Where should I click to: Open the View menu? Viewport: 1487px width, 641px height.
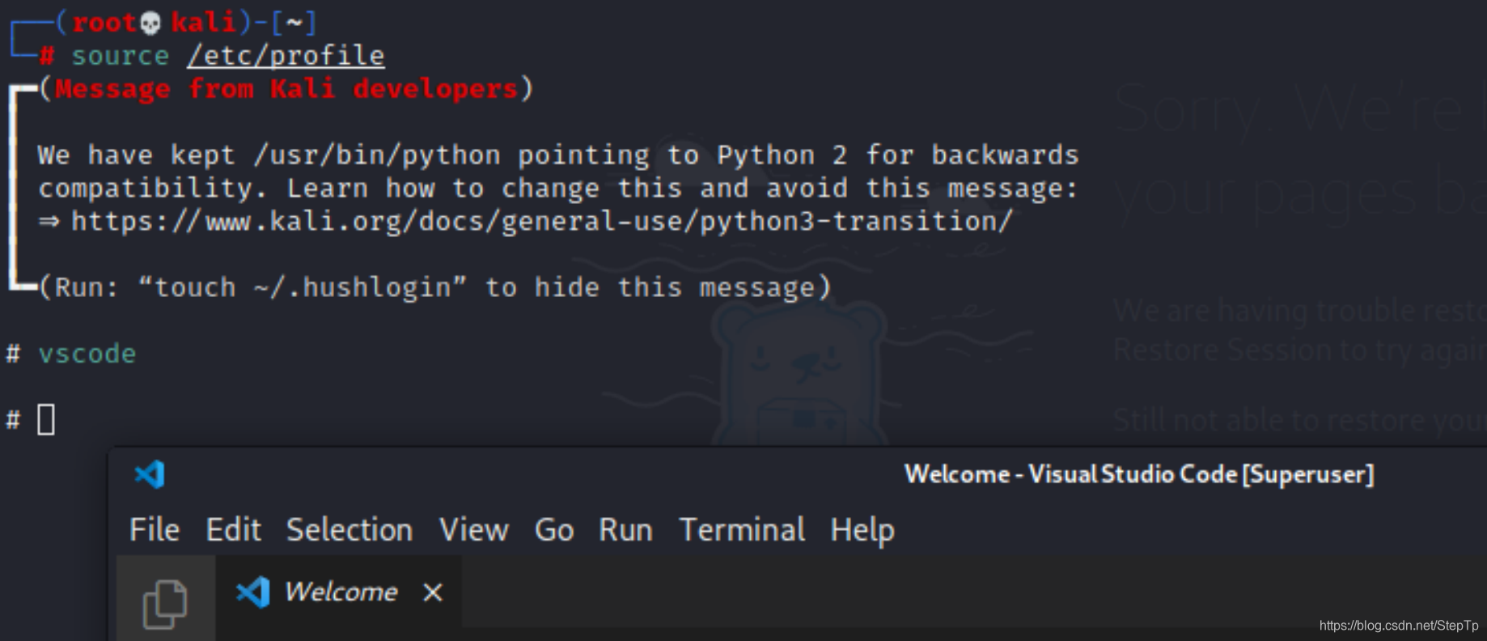coord(474,530)
